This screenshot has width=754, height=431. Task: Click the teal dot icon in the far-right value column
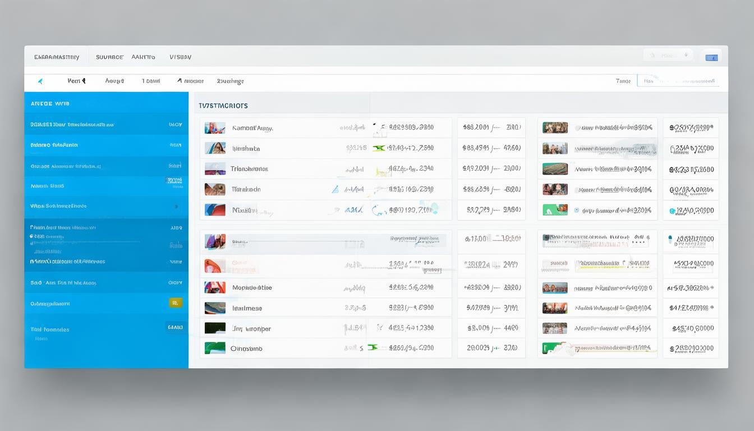672,211
